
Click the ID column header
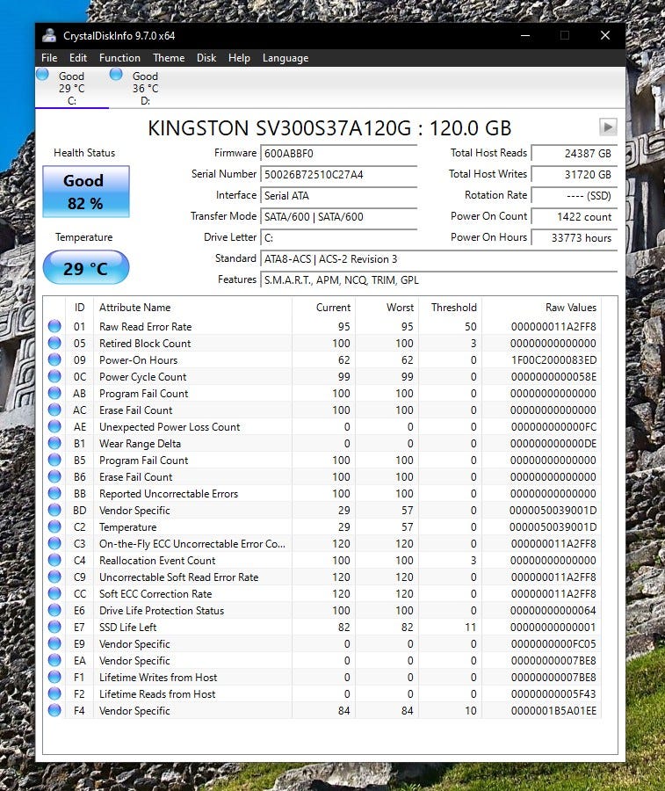click(79, 308)
